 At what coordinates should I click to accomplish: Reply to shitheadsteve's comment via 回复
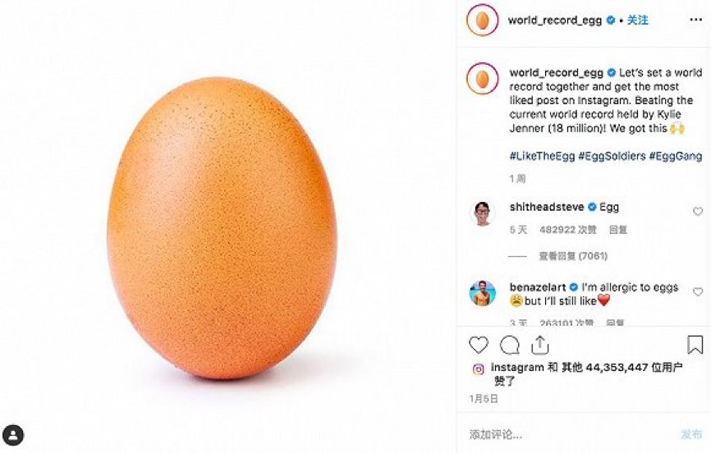pos(618,230)
